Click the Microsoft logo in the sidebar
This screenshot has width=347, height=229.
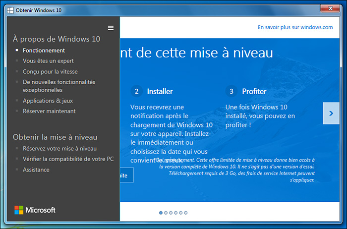35,210
